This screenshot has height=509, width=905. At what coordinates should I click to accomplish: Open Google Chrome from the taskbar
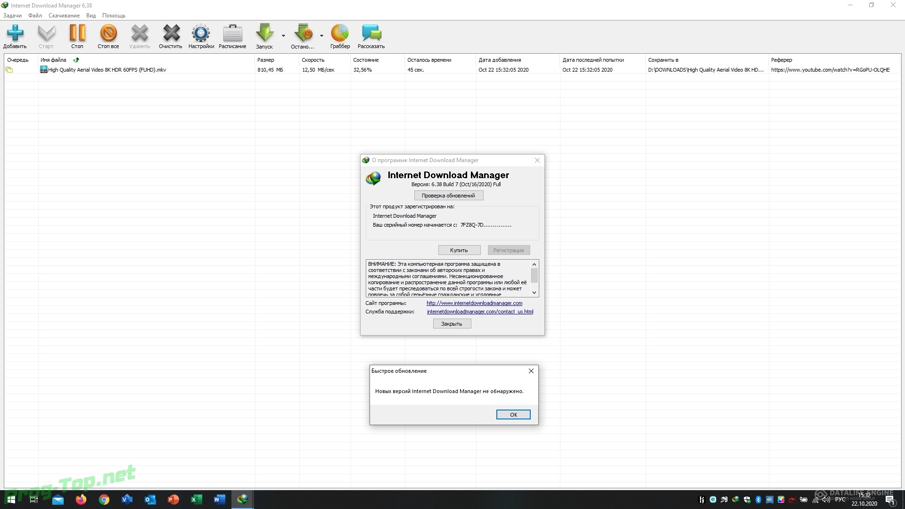click(x=104, y=500)
